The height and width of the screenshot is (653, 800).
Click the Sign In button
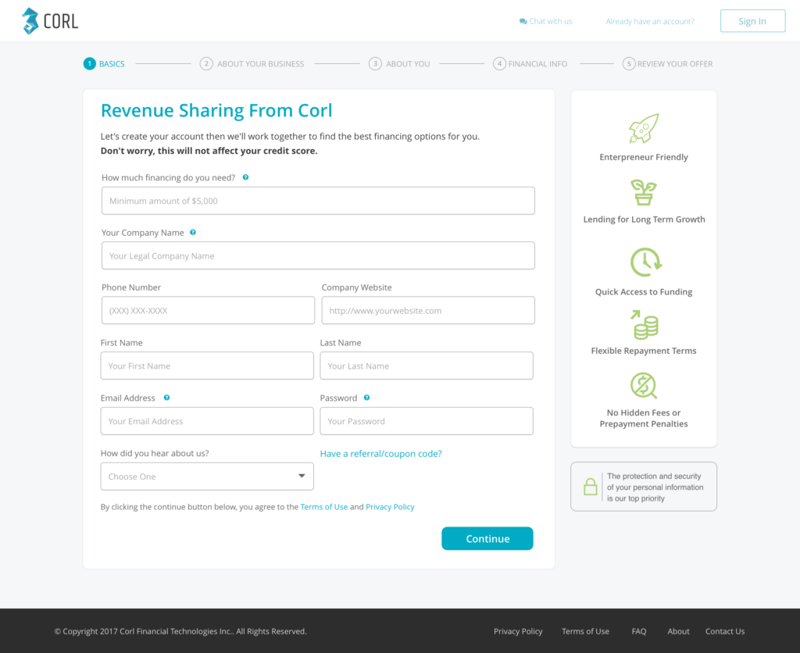752,21
